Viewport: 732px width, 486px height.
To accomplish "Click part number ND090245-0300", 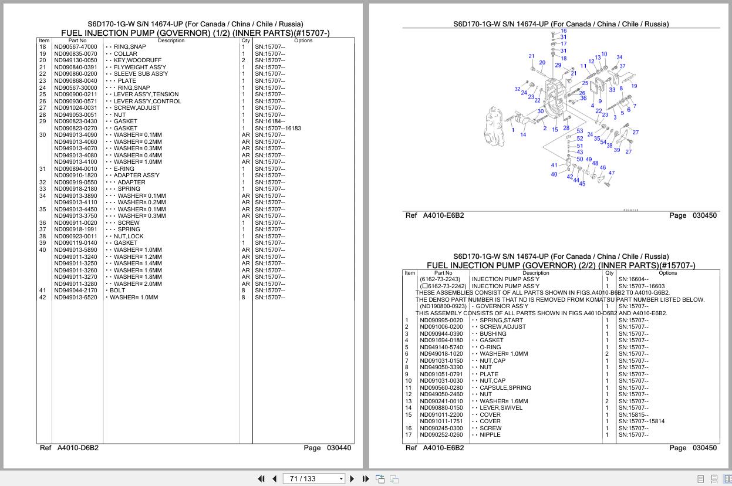I will [x=441, y=428].
